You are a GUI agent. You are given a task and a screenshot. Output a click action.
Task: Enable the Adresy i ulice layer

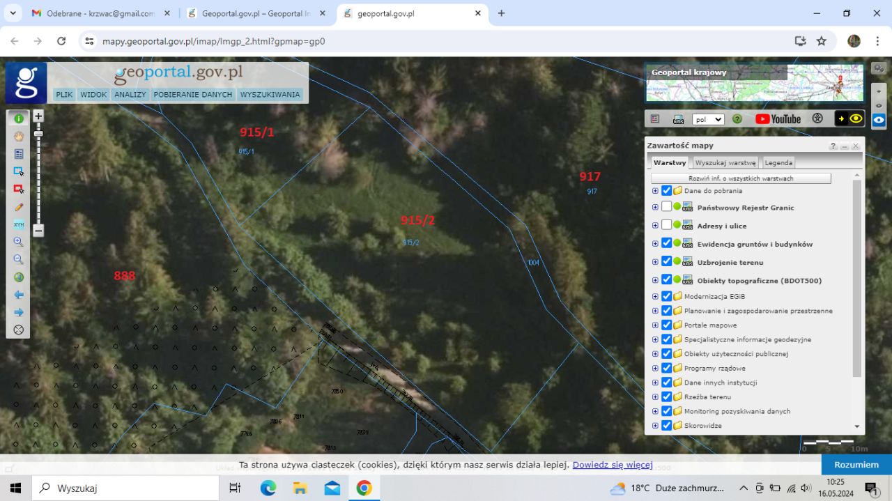click(x=667, y=225)
